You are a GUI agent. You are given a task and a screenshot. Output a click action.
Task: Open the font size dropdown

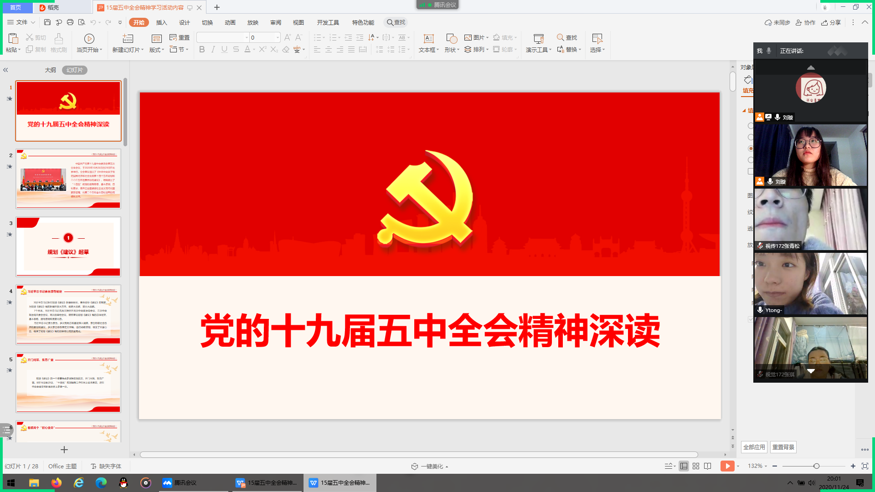pos(278,38)
